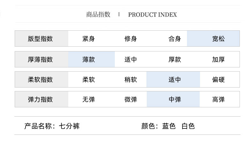Select the 紧身 fit option
Screen dimensions: 252x146
[x=88, y=39]
